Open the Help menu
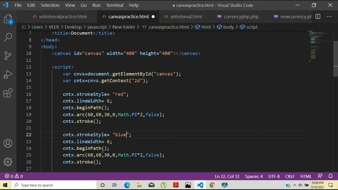The width and height of the screenshot is (338, 190). click(x=134, y=5)
